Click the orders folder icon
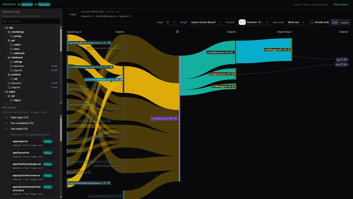353x199 pixels. (x=11, y=45)
